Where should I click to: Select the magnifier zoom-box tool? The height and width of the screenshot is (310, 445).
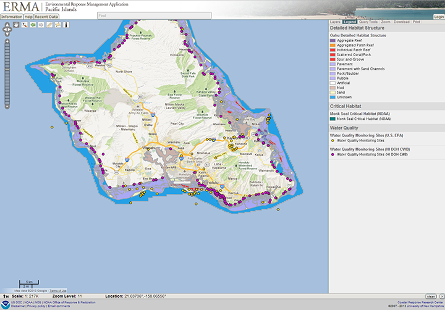pos(24,25)
